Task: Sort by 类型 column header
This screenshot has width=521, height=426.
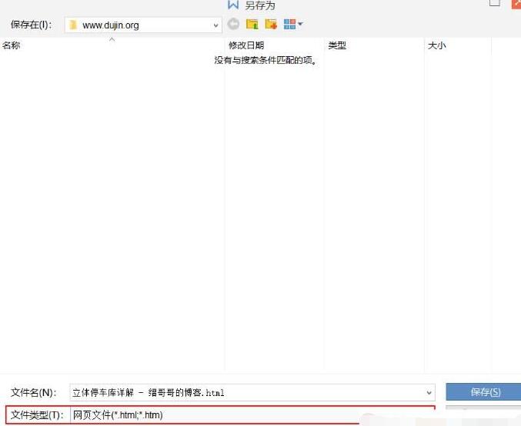Action: coord(337,45)
